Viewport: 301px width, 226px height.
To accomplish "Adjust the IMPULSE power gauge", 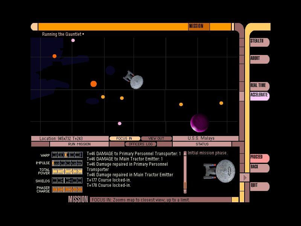I will [67, 163].
